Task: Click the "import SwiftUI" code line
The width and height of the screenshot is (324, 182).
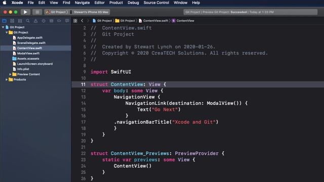Action: [x=111, y=72]
